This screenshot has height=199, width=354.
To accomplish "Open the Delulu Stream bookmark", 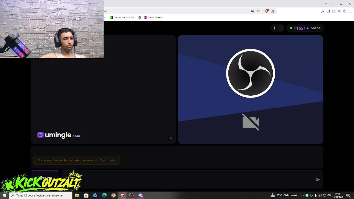I will pos(153,17).
